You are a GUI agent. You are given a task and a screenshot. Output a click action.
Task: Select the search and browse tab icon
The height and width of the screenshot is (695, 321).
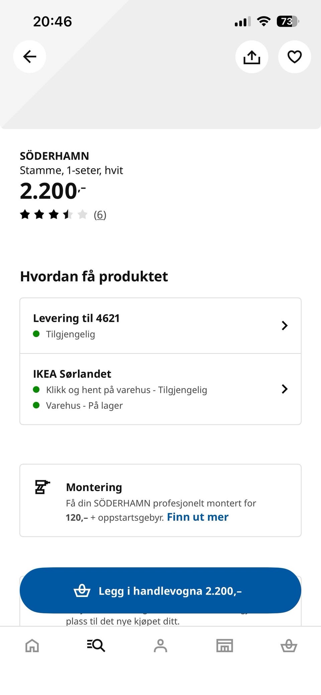pos(96,645)
